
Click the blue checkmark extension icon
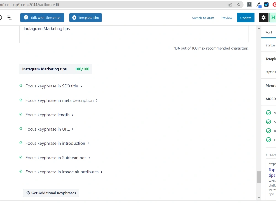point(266,5)
